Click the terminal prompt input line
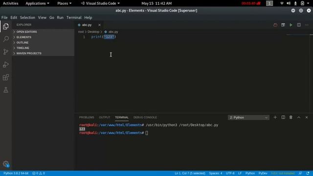 pos(147,133)
